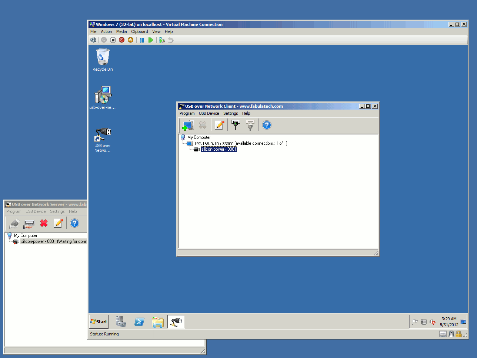Open the Clipboard menu
477x358 pixels.
click(139, 31)
